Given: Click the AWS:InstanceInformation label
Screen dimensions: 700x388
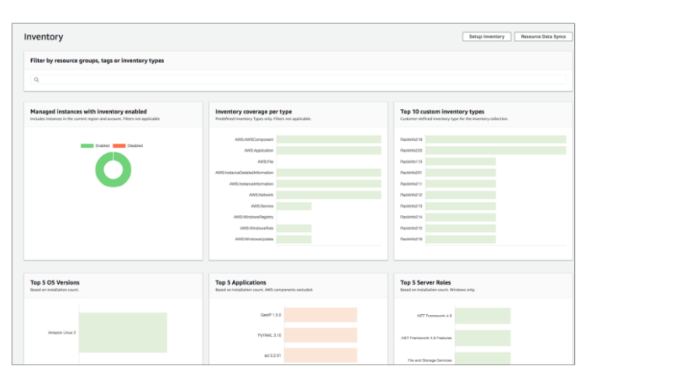Looking at the screenshot, I should click(252, 184).
